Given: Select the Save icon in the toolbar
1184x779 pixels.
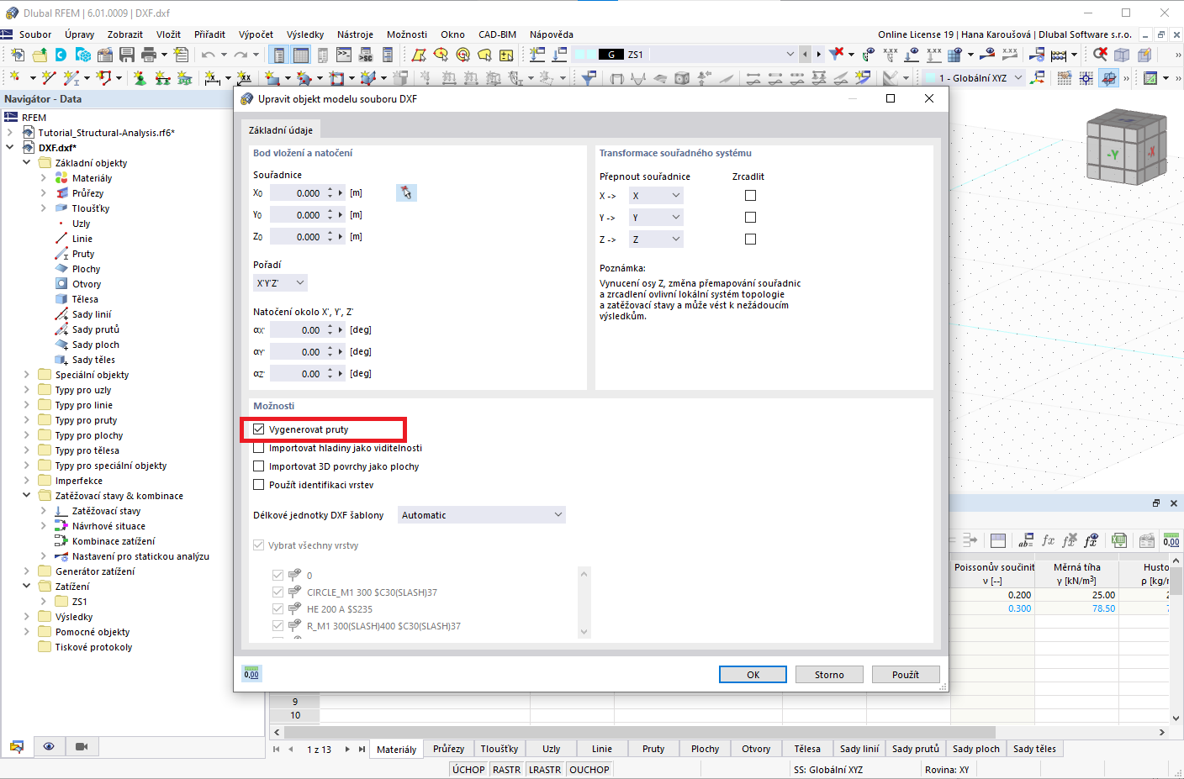Looking at the screenshot, I should (127, 54).
